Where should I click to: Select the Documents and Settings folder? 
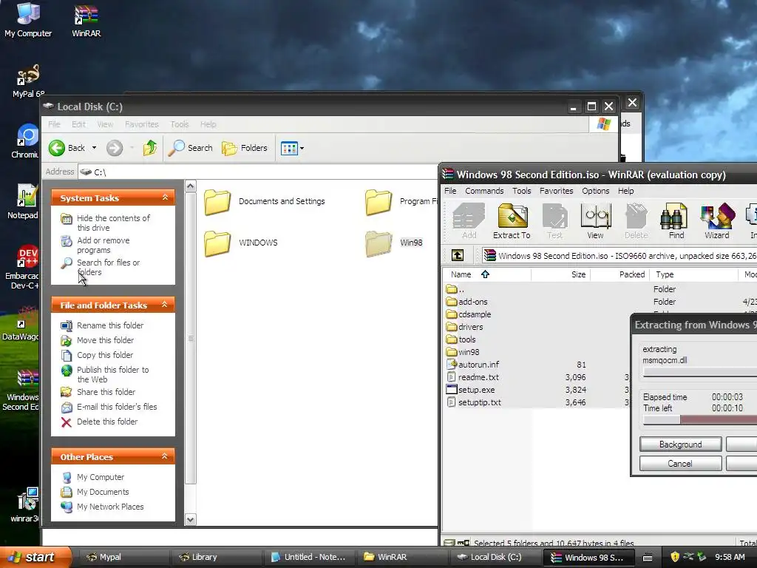pos(265,201)
